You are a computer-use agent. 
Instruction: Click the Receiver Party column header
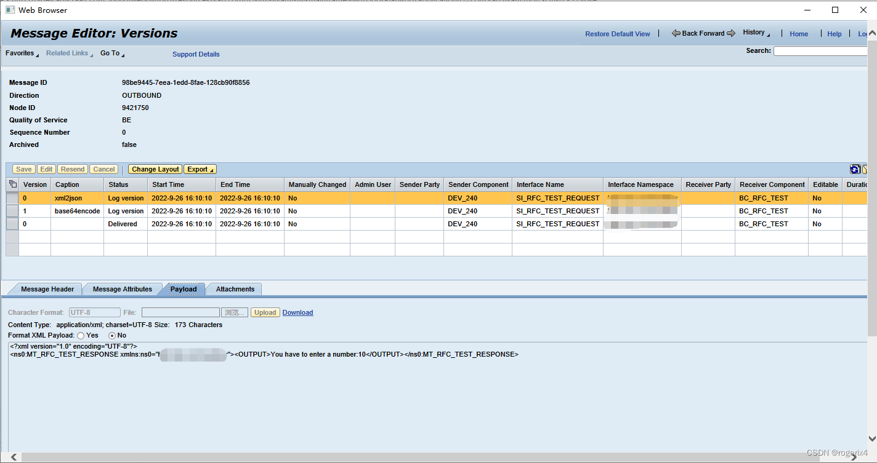click(x=708, y=184)
